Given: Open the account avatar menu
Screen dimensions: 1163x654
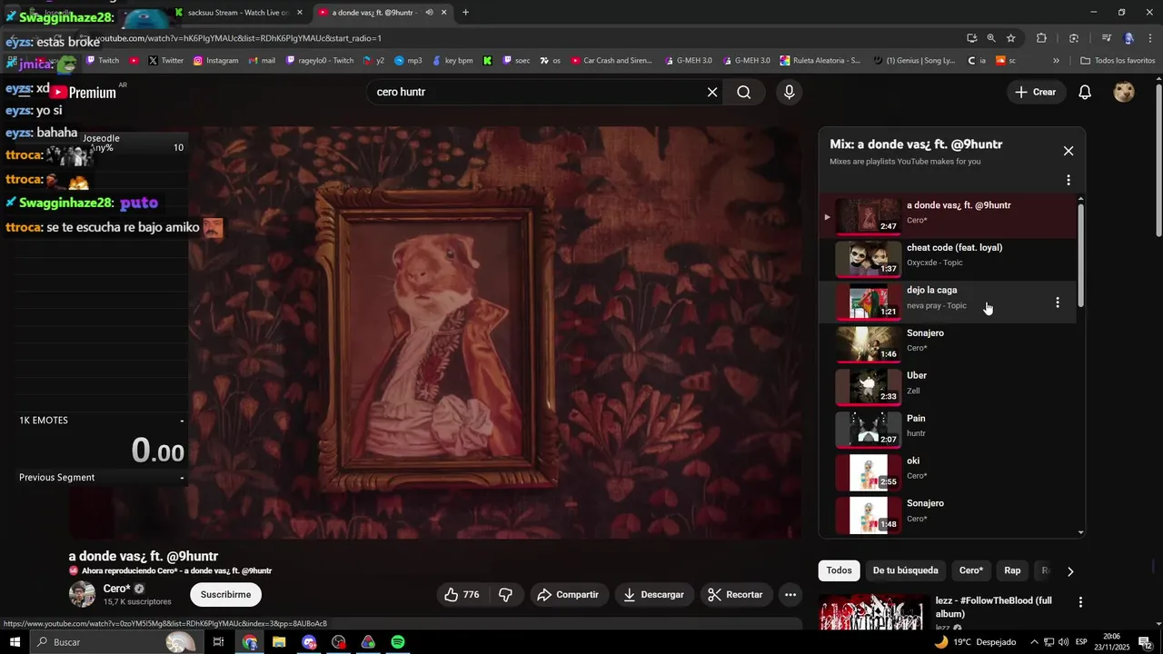Looking at the screenshot, I should coord(1124,92).
